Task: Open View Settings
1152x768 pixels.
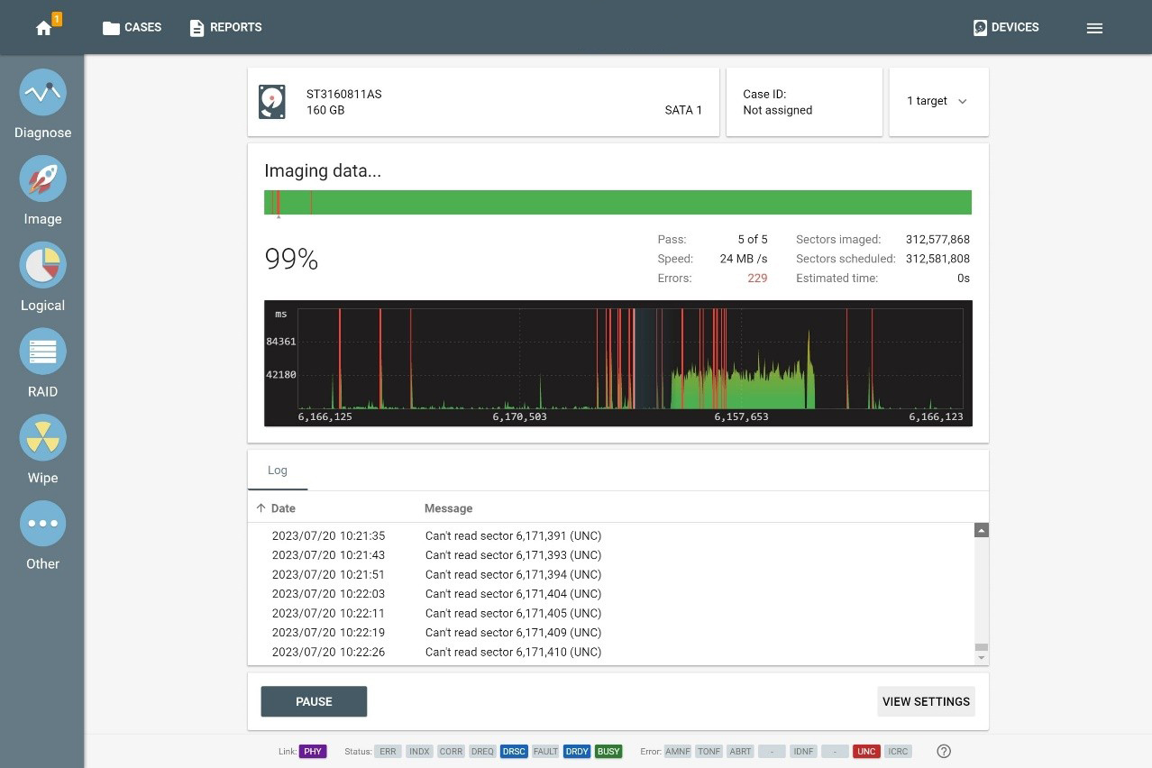Action: tap(926, 701)
